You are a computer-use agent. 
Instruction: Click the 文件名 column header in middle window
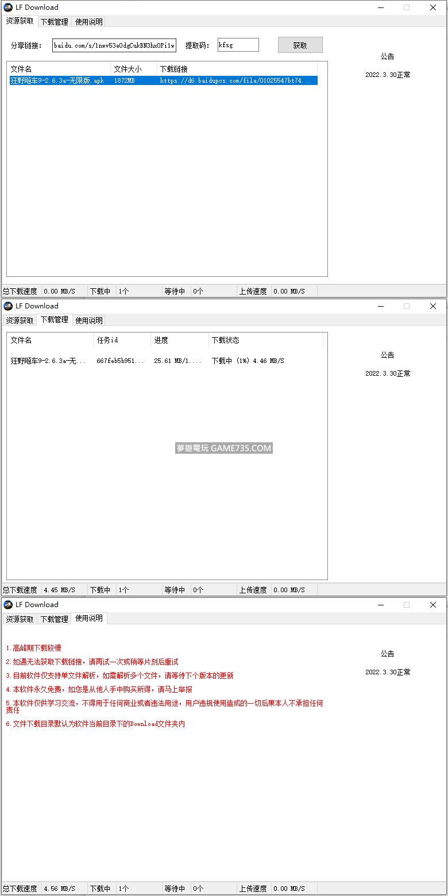pos(51,340)
